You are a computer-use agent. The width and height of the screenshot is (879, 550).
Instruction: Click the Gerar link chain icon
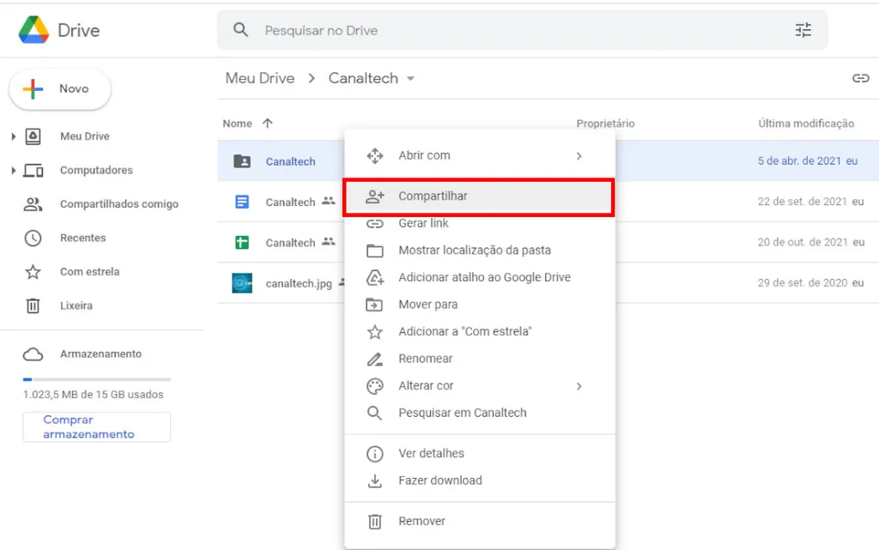(x=374, y=223)
